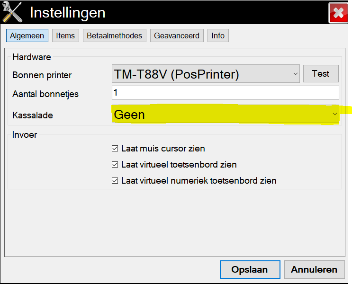The height and width of the screenshot is (284, 352).
Task: Click the wrench and screwdriver settings icon
Action: pyautogui.click(x=12, y=13)
